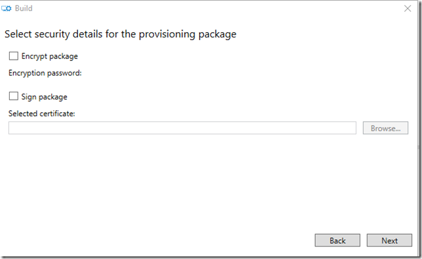
Task: Click the Build window icon in title bar
Action: (6, 9)
